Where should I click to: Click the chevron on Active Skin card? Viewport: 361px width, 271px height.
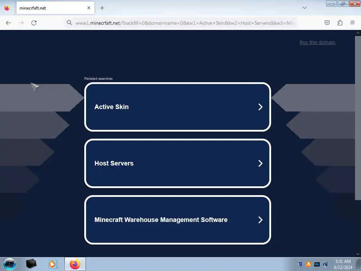[261, 107]
